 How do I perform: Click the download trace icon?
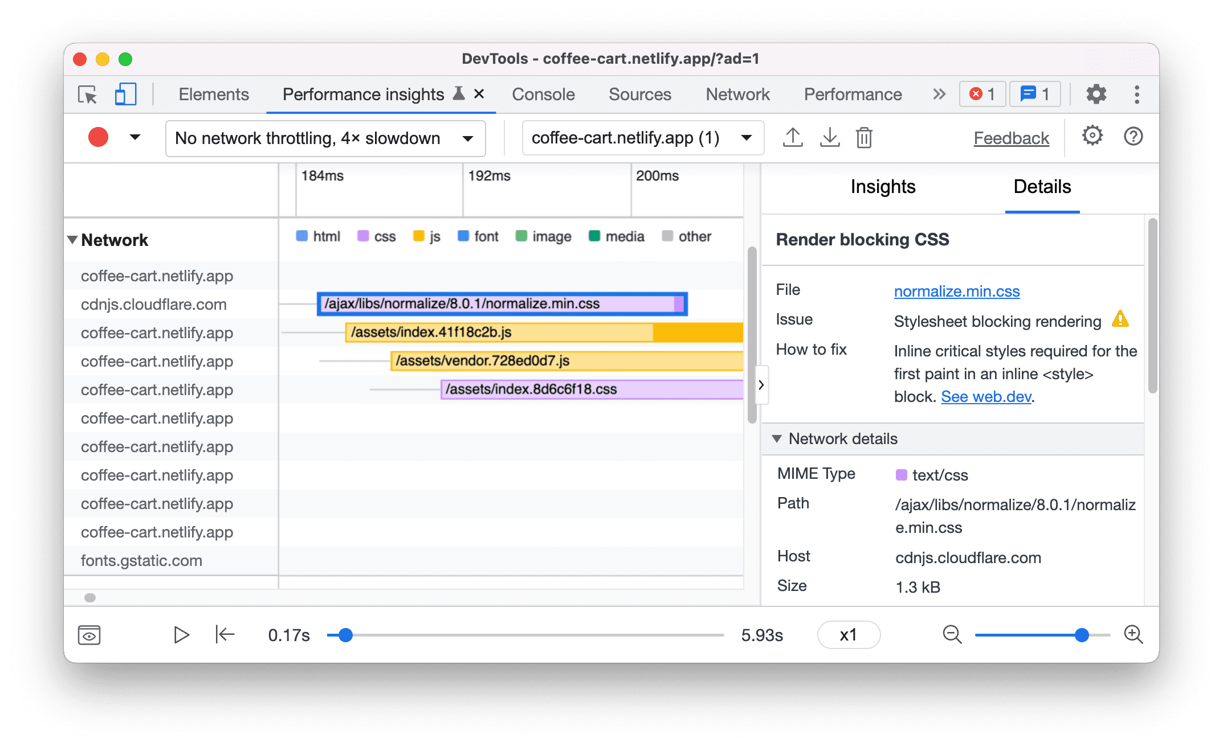tap(828, 138)
